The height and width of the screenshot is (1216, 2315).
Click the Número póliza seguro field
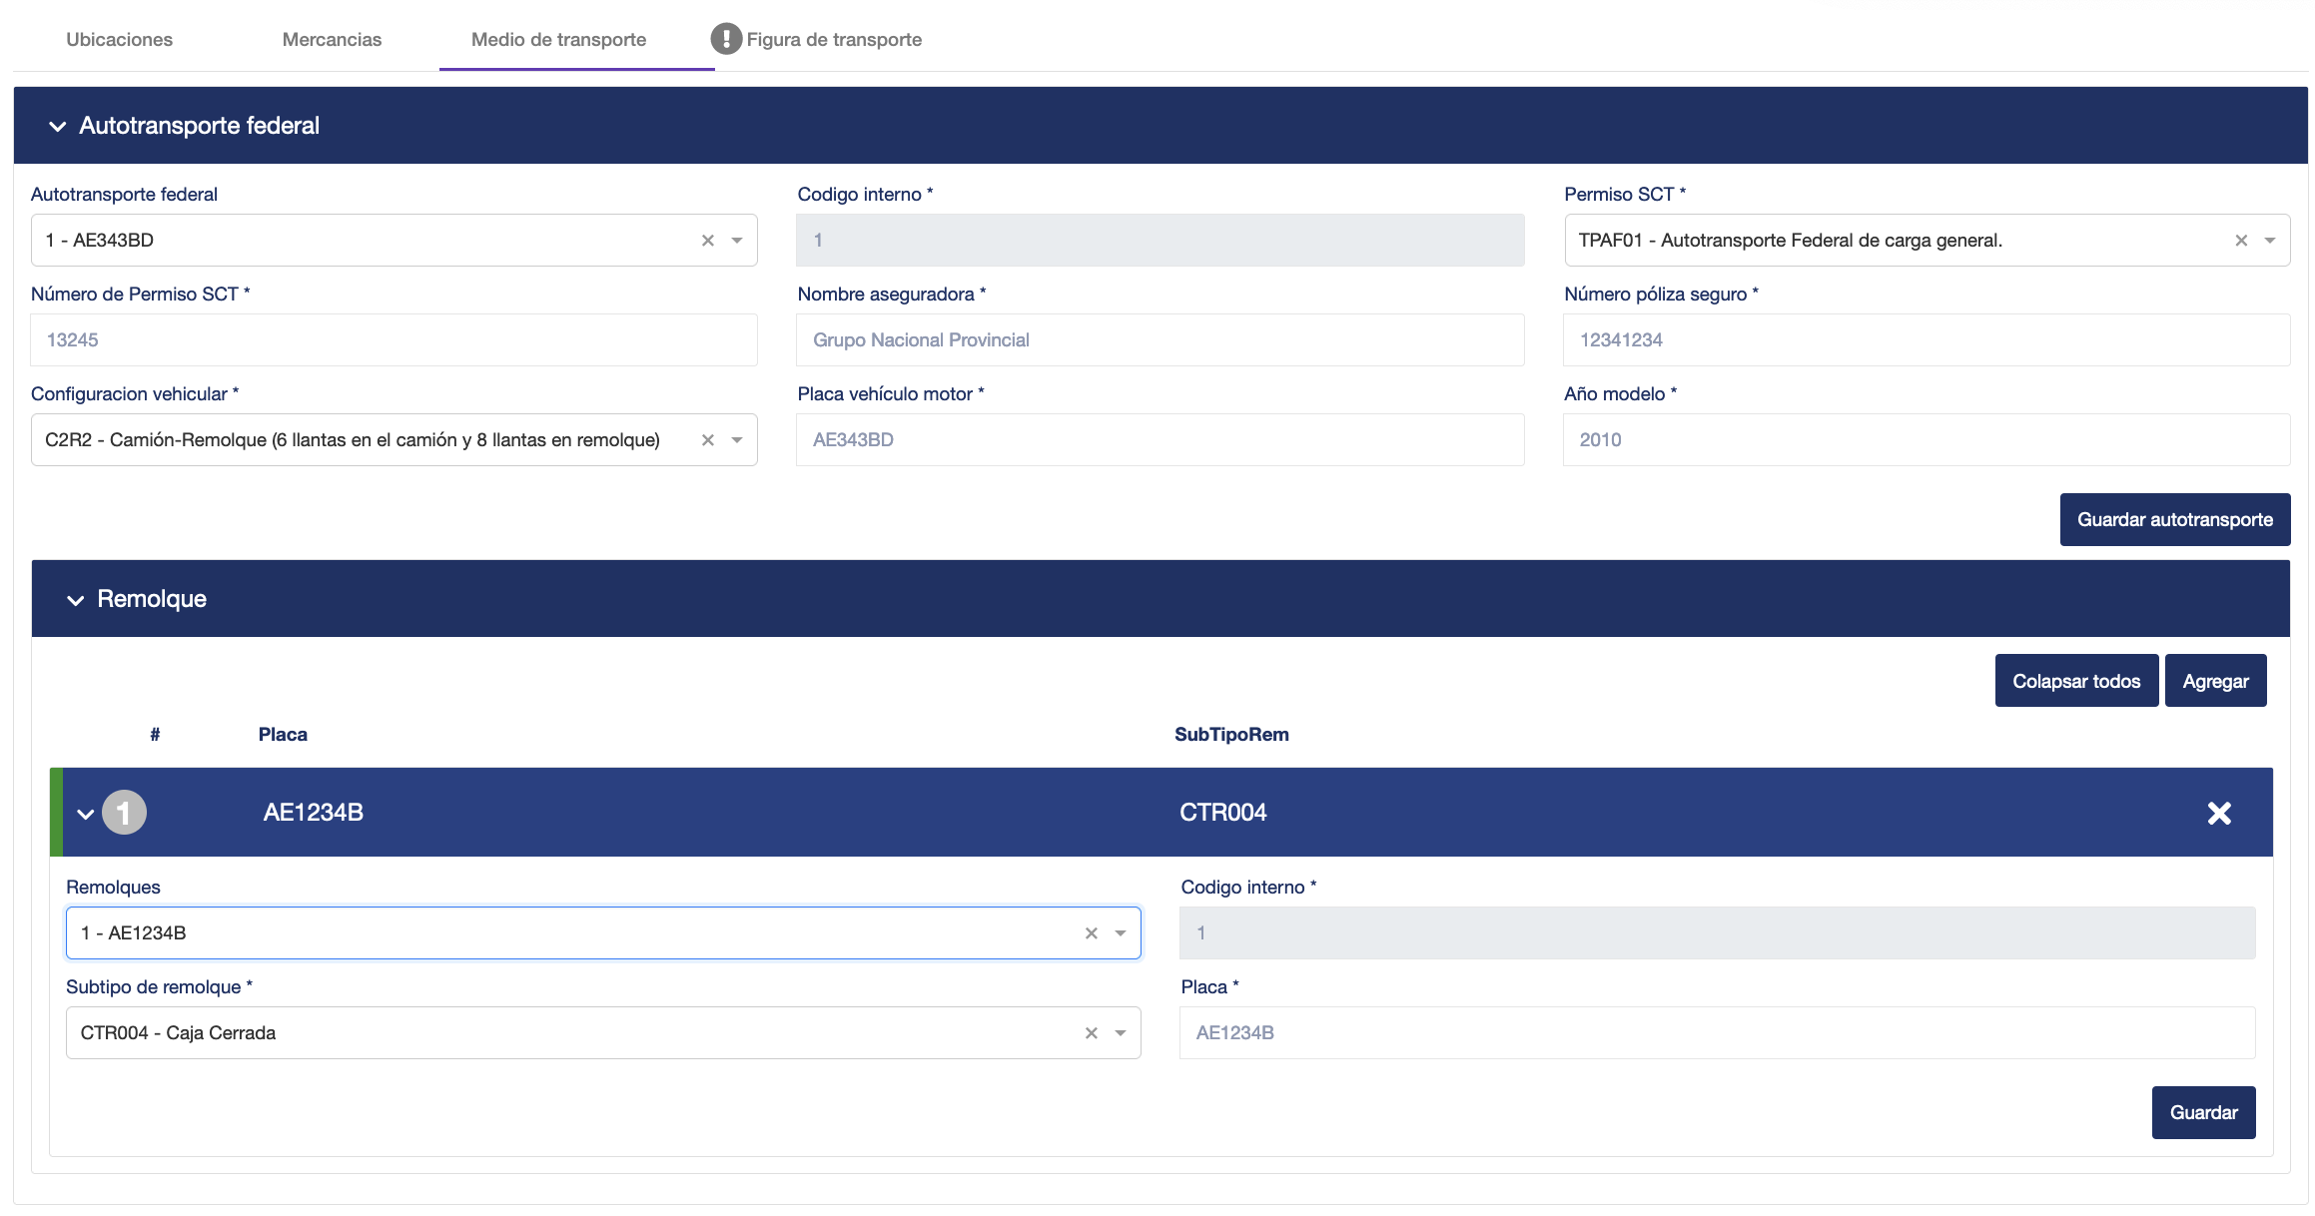coord(1926,339)
